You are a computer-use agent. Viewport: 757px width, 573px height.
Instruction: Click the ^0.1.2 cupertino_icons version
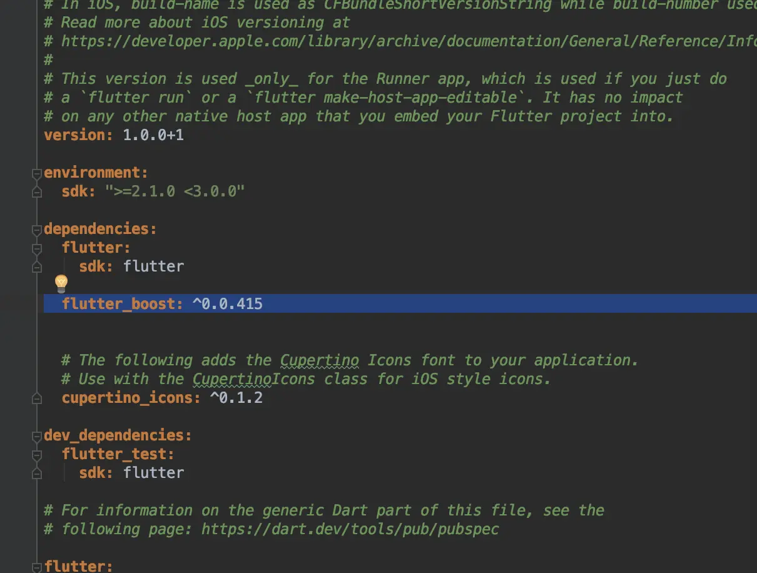coord(236,398)
